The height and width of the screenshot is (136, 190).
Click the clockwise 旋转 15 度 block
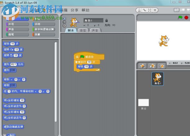click(13, 50)
